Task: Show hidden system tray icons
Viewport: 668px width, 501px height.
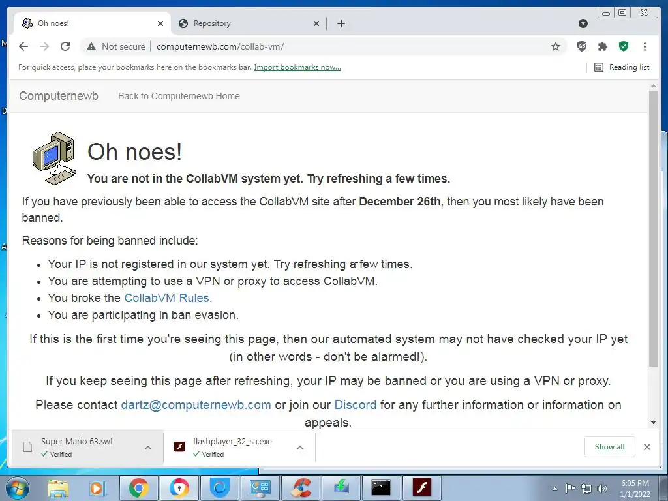Action: click(554, 489)
